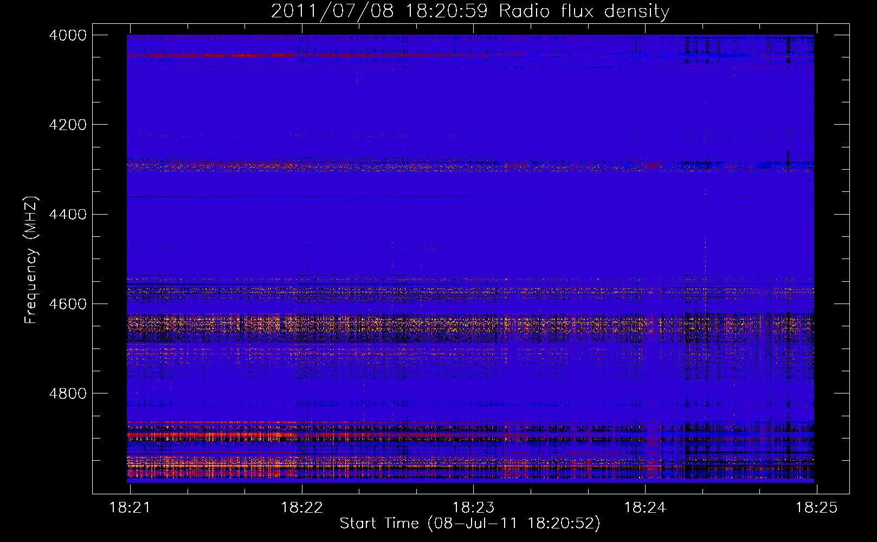Click the 18:25 time axis label
877x542 pixels.
816,508
